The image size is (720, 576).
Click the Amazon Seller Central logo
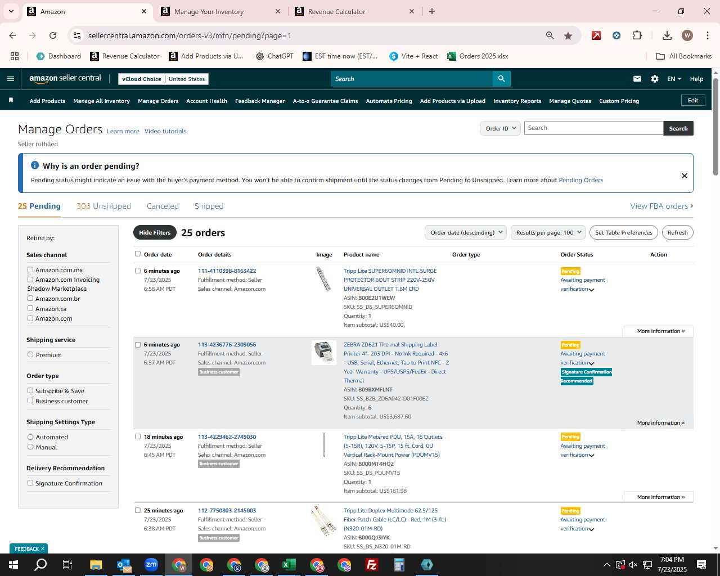tap(65, 79)
